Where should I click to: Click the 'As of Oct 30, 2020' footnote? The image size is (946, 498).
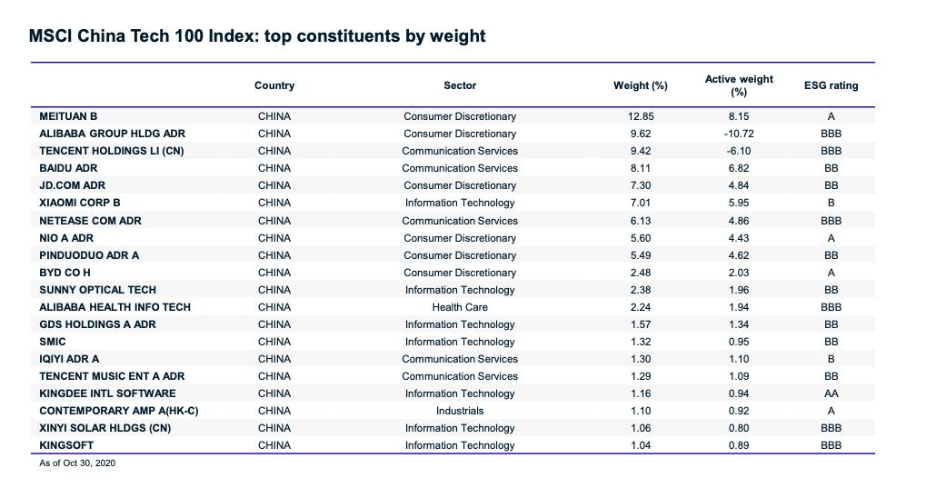point(77,463)
